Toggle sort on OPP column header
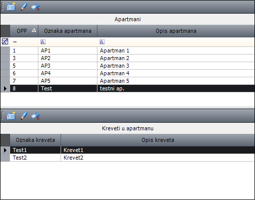 [x=24, y=31]
